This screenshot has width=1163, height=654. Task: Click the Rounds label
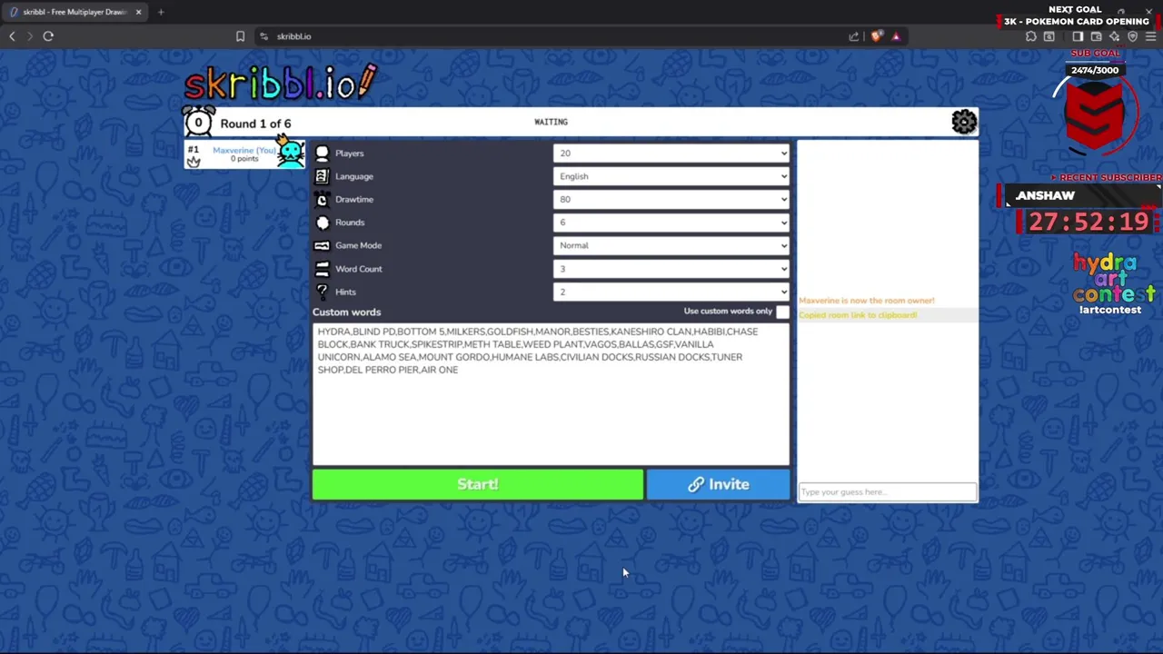350,223
